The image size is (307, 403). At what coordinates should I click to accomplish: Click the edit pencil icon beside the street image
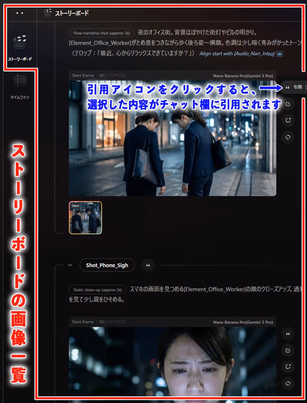[x=288, y=104]
